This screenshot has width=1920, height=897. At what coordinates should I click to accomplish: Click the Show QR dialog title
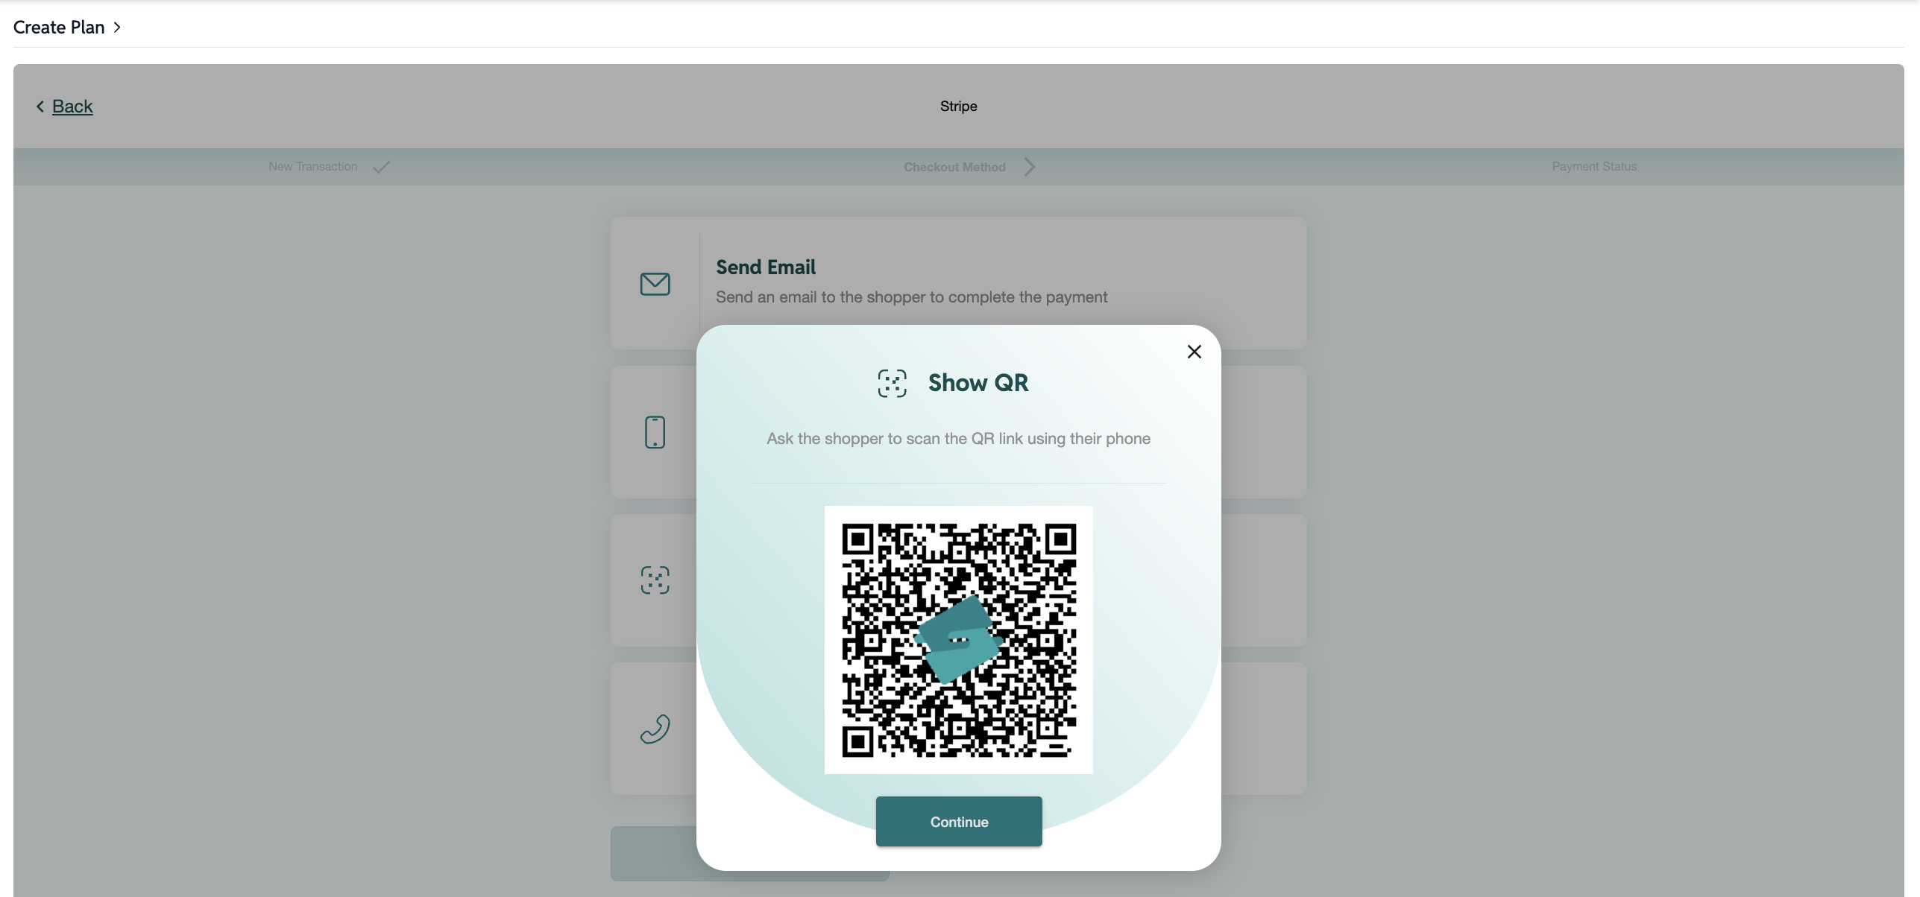978,383
